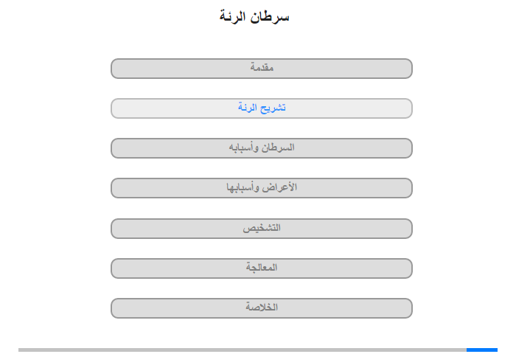
Task: Click the blue segment of the progress bar
Action: [x=481, y=350]
